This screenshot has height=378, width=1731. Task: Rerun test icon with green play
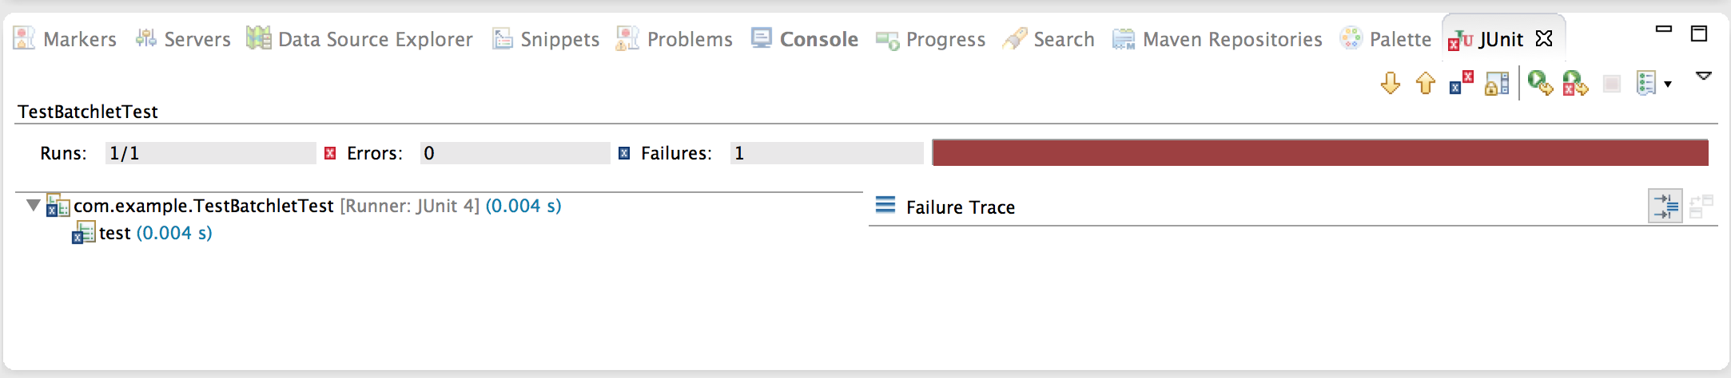1540,83
